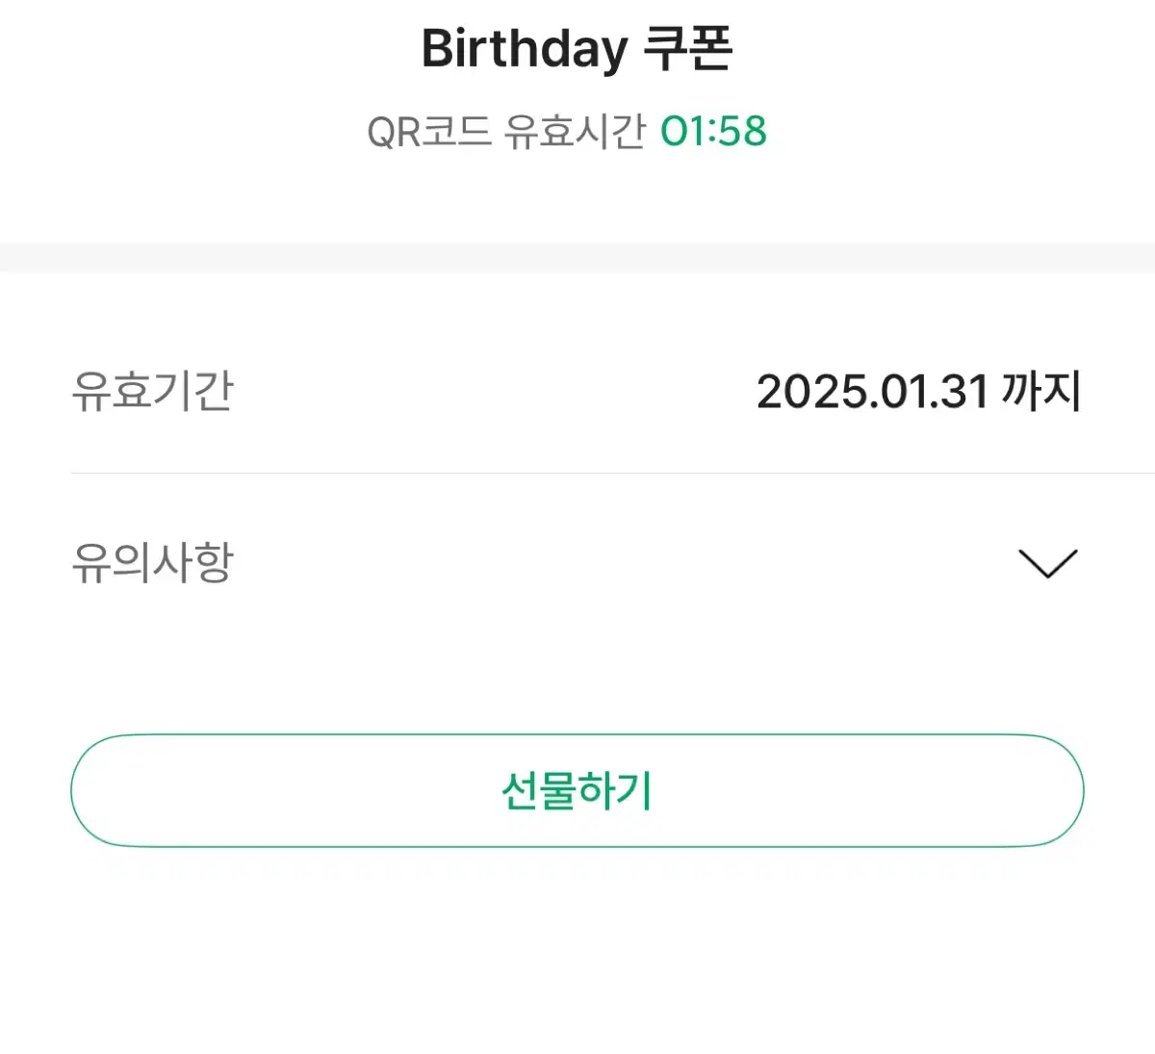Click the word Birthday in the heading
The height and width of the screenshot is (1054, 1155).
tap(525, 48)
